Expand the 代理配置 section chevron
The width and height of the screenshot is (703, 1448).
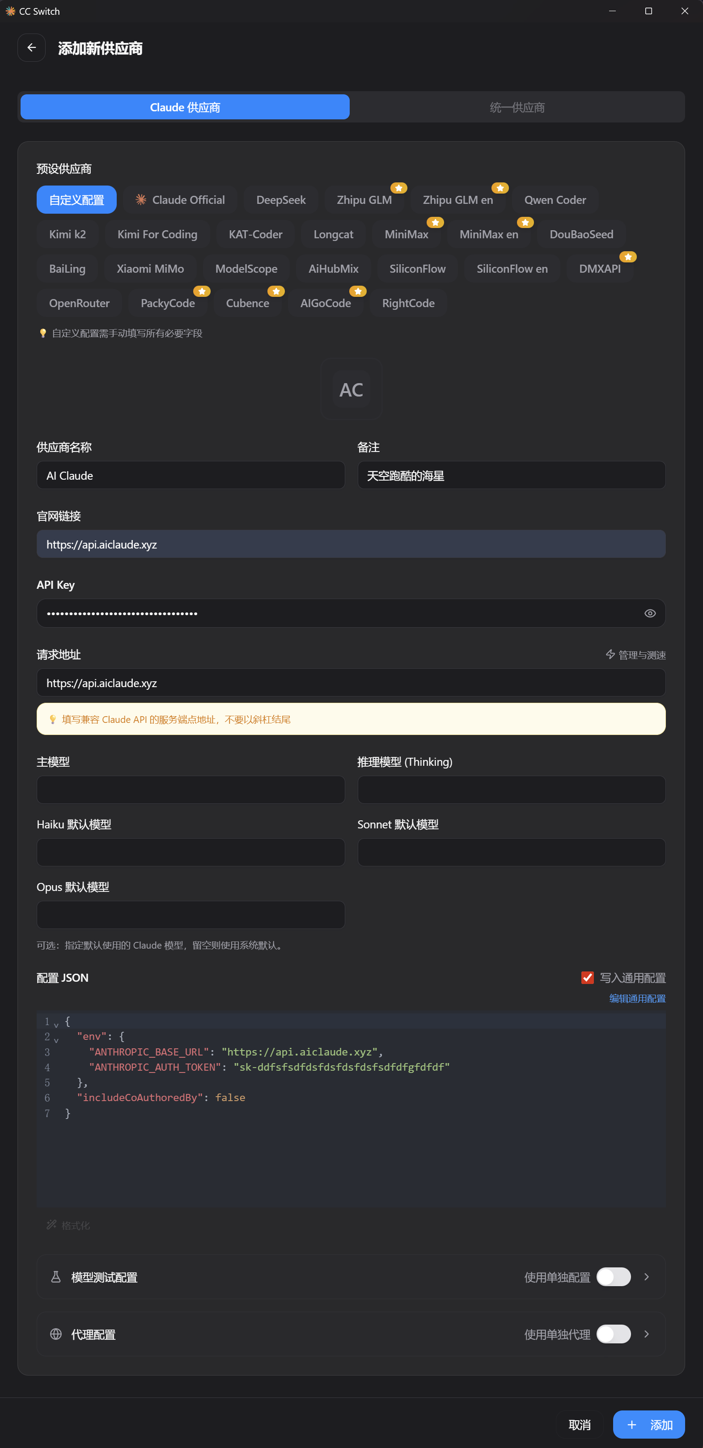tap(647, 1334)
